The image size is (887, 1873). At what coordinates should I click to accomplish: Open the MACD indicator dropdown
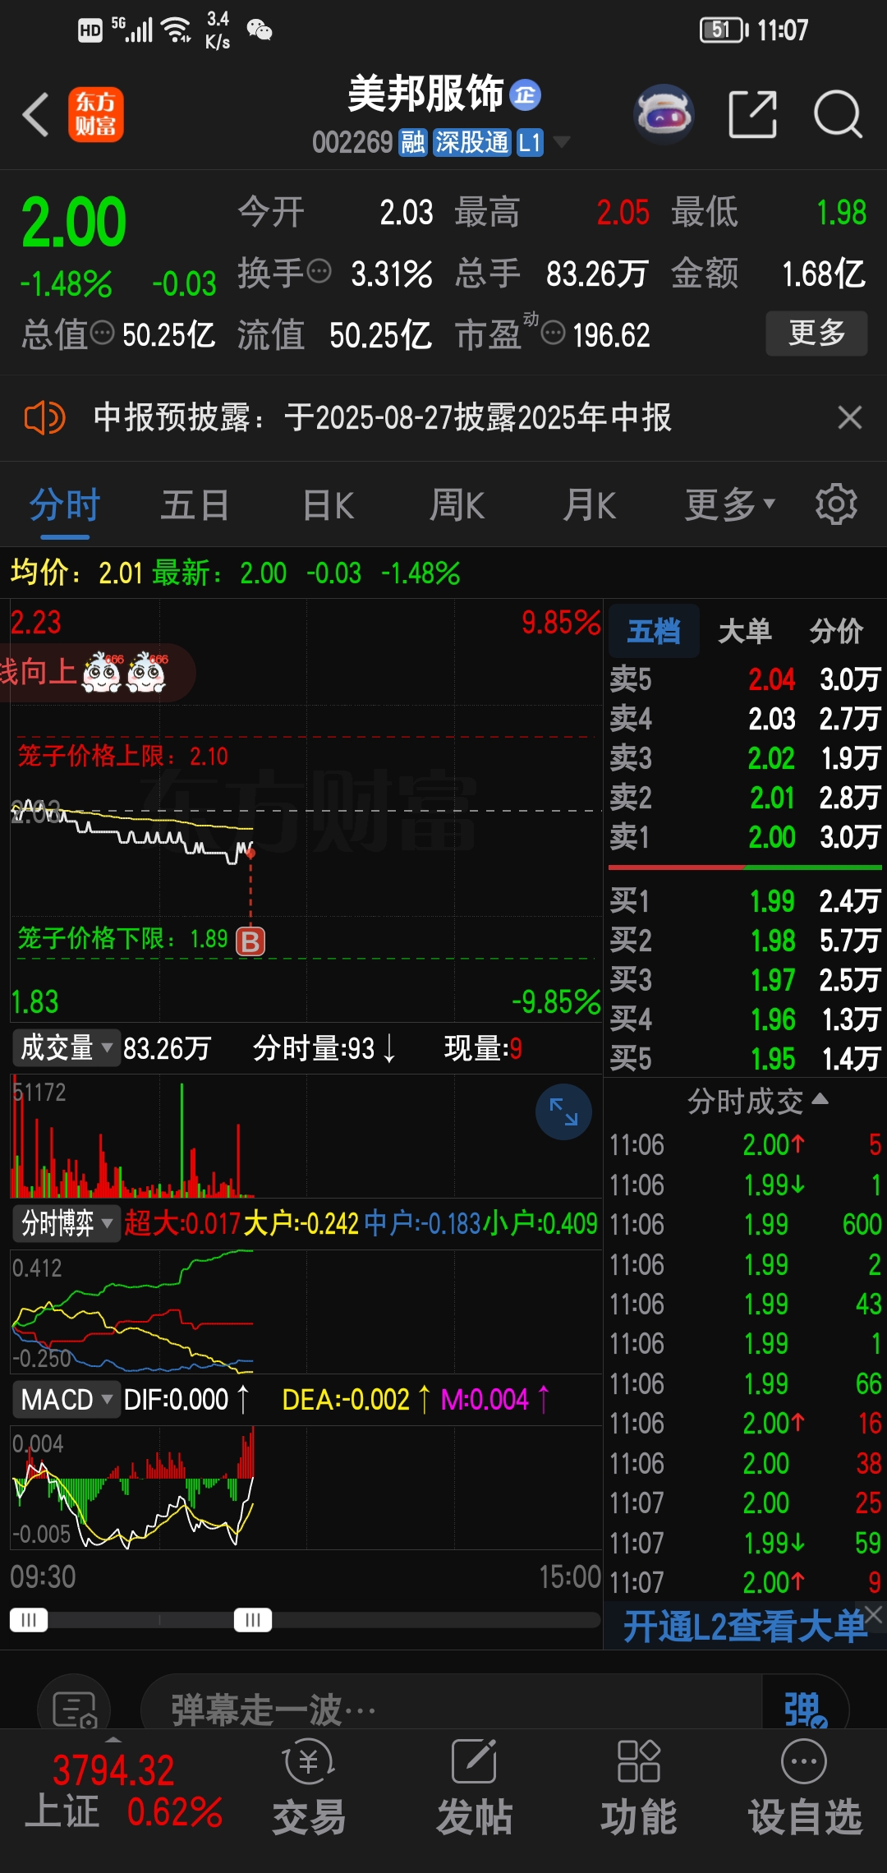[x=67, y=1399]
